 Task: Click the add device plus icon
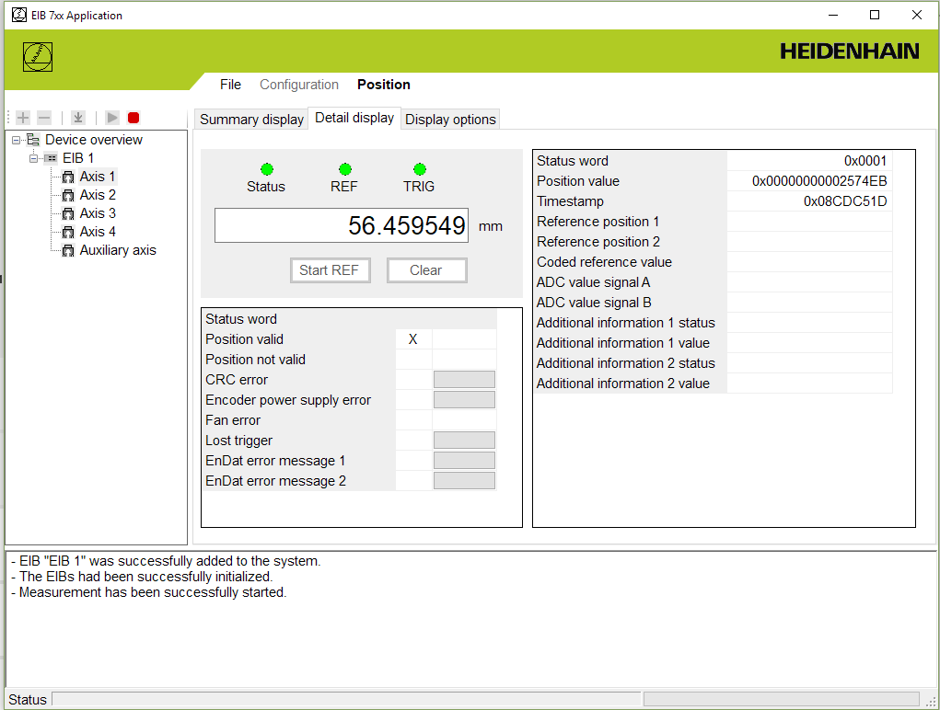pos(23,118)
